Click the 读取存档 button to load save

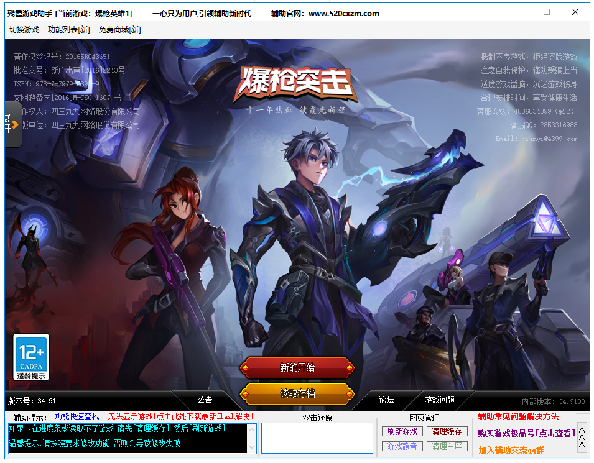coord(297,393)
